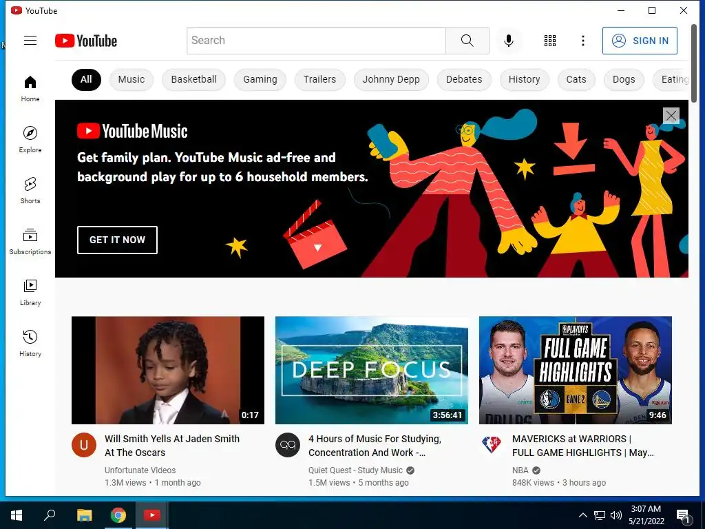Open the NBA channel name link
Viewport: 705px width, 529px height.
(x=520, y=470)
